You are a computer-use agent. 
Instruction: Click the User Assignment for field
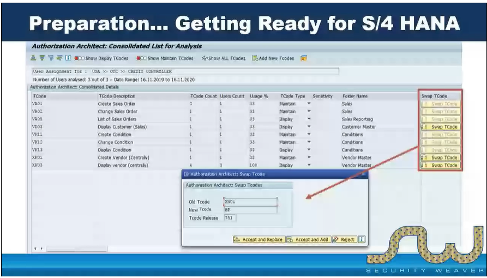tap(185, 71)
